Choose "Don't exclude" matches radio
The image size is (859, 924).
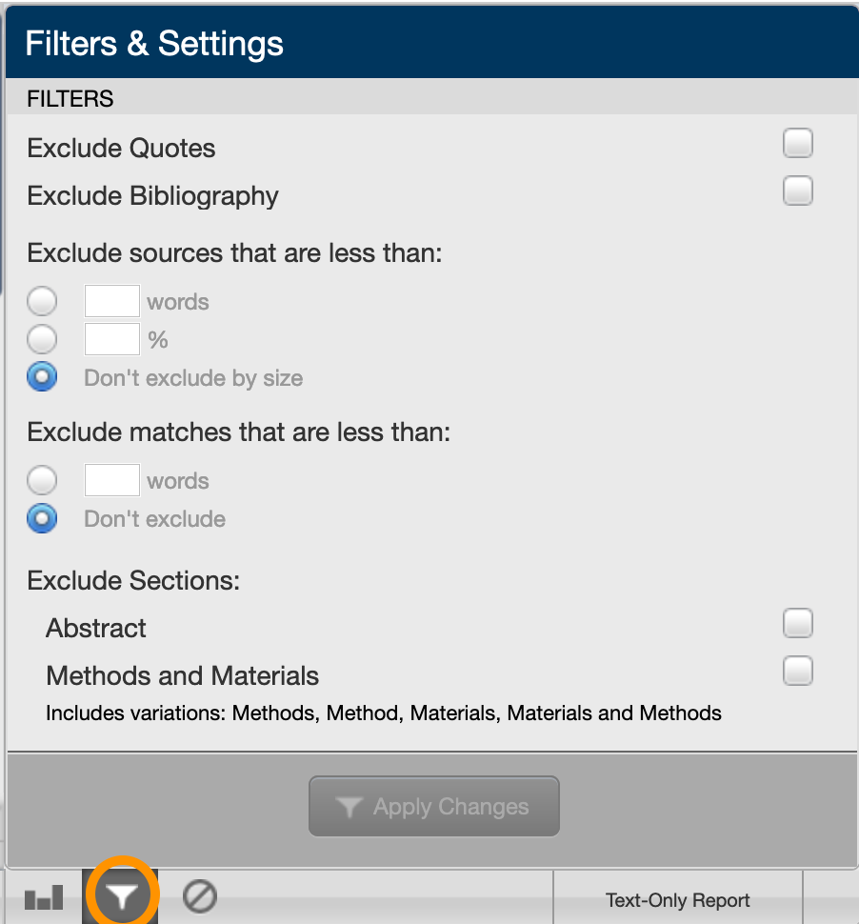click(42, 518)
